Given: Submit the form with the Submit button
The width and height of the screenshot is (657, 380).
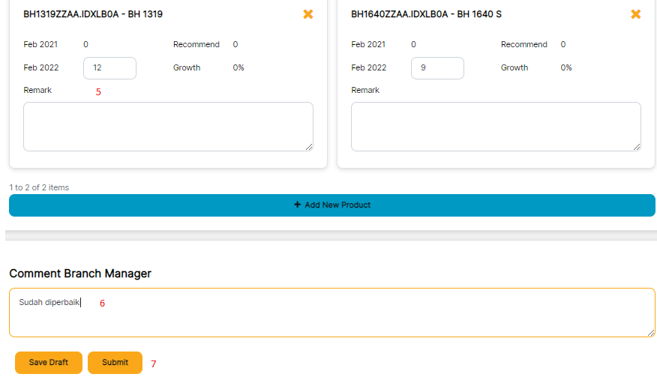Looking at the screenshot, I should 115,362.
